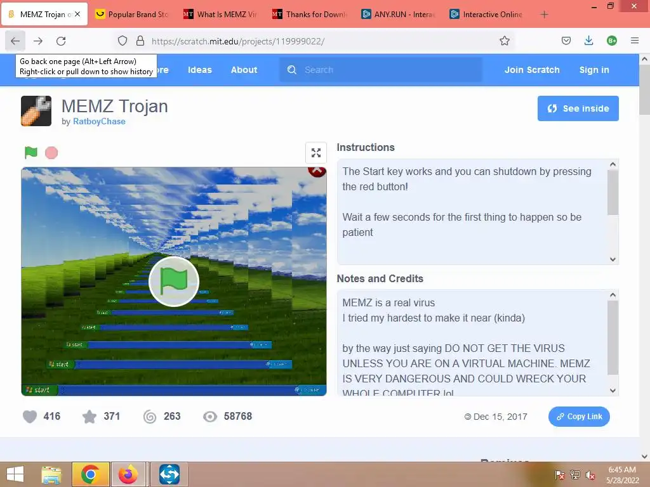Switch to ANY.RUN - Interactive tab

tap(399, 14)
